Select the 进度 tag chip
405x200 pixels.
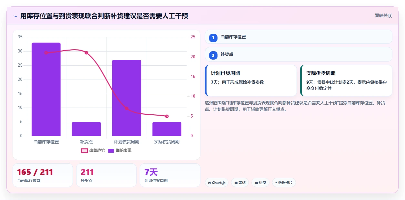coord(260,183)
